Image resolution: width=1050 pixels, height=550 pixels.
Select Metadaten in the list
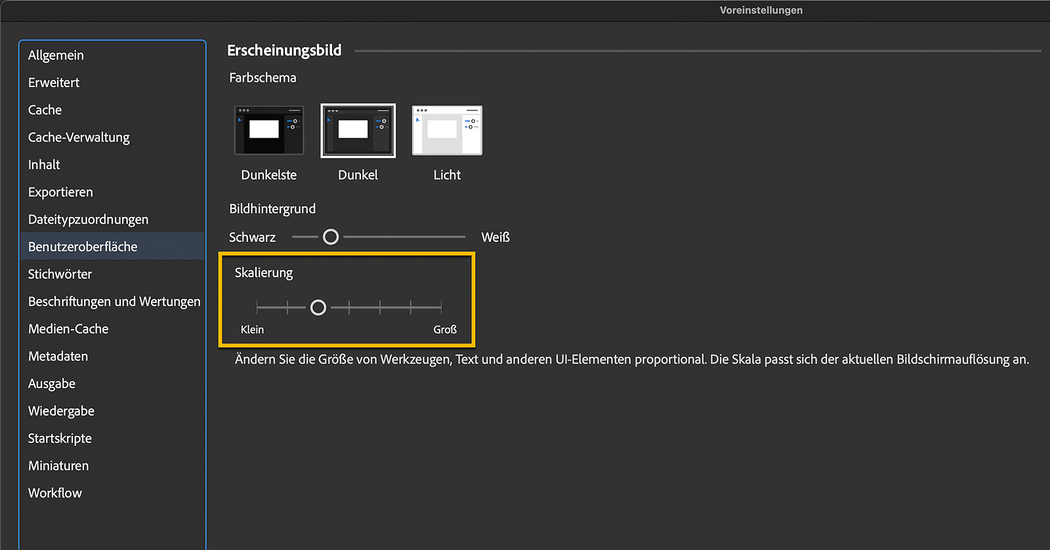pos(58,356)
